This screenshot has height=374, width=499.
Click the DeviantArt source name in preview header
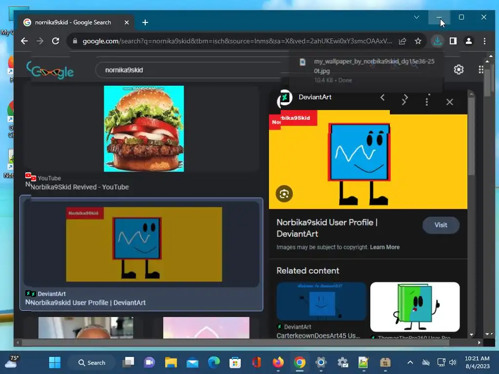(315, 97)
